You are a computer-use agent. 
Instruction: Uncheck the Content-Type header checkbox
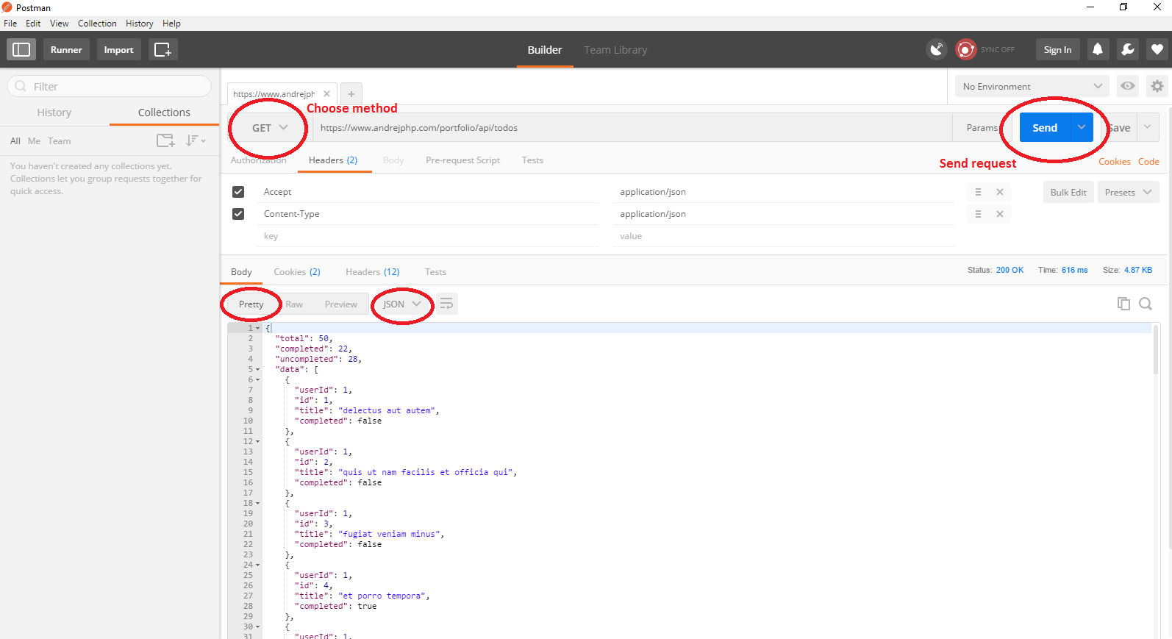(238, 214)
